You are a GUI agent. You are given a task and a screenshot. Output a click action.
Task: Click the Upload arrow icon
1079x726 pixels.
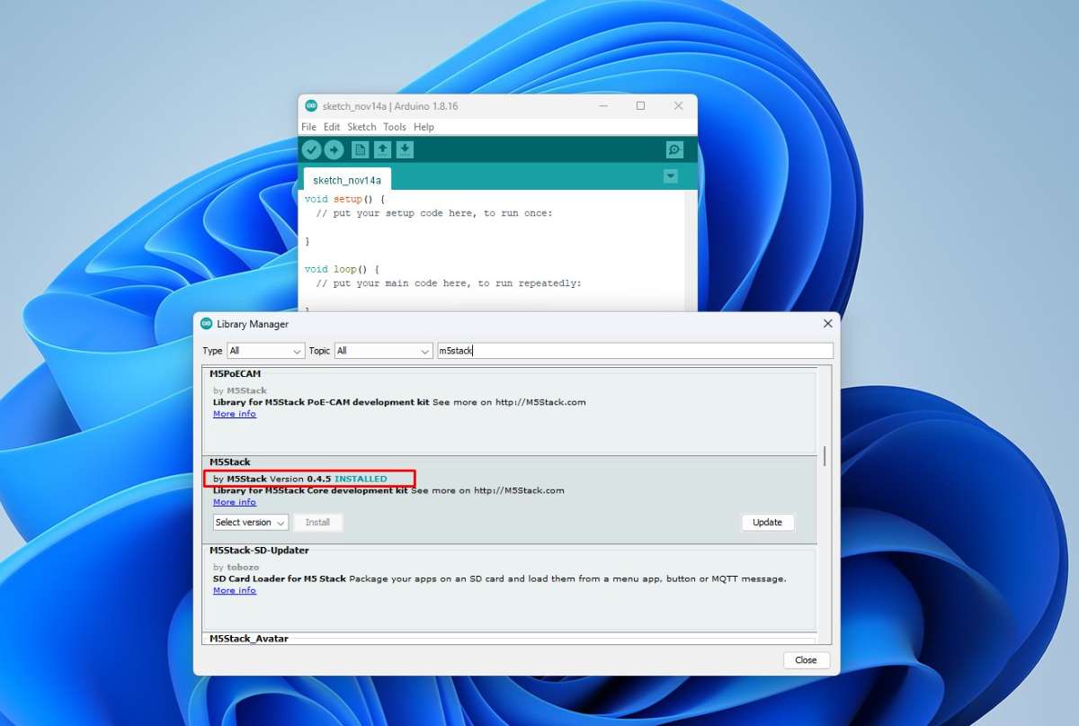(x=334, y=150)
